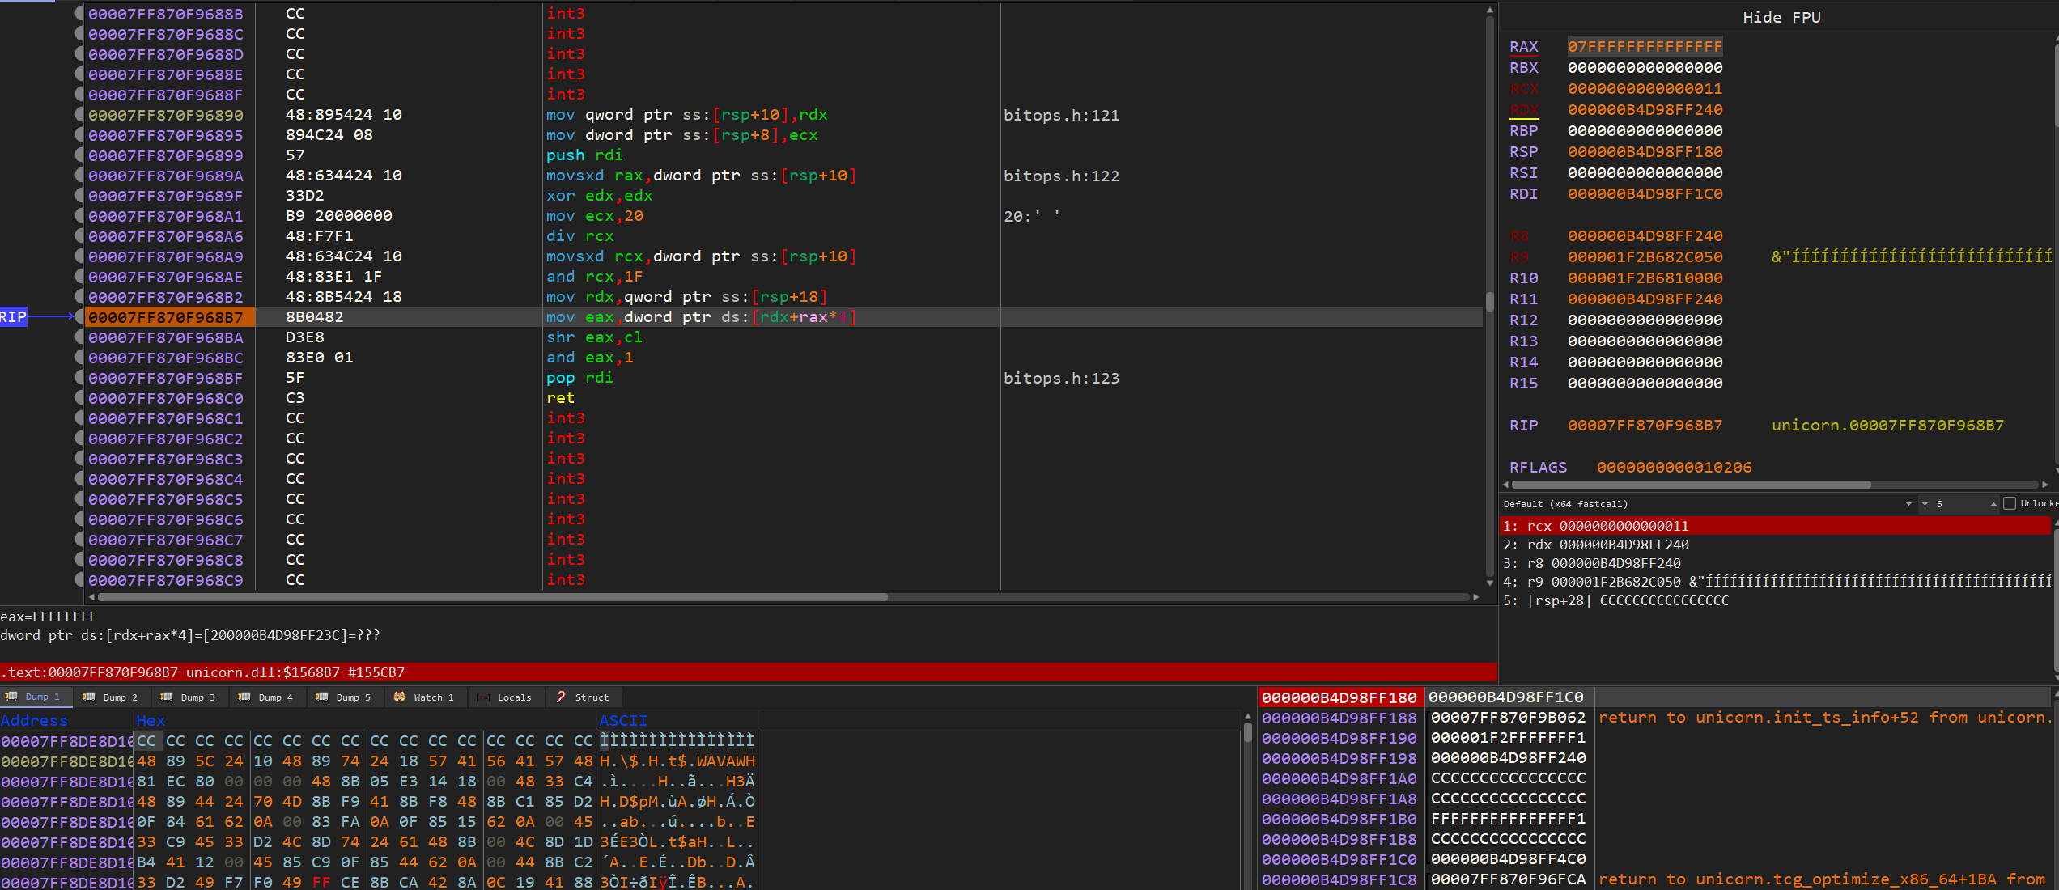Click the Dump 5 memory dump icon
Screen dimensions: 2059x890
[x=321, y=697]
